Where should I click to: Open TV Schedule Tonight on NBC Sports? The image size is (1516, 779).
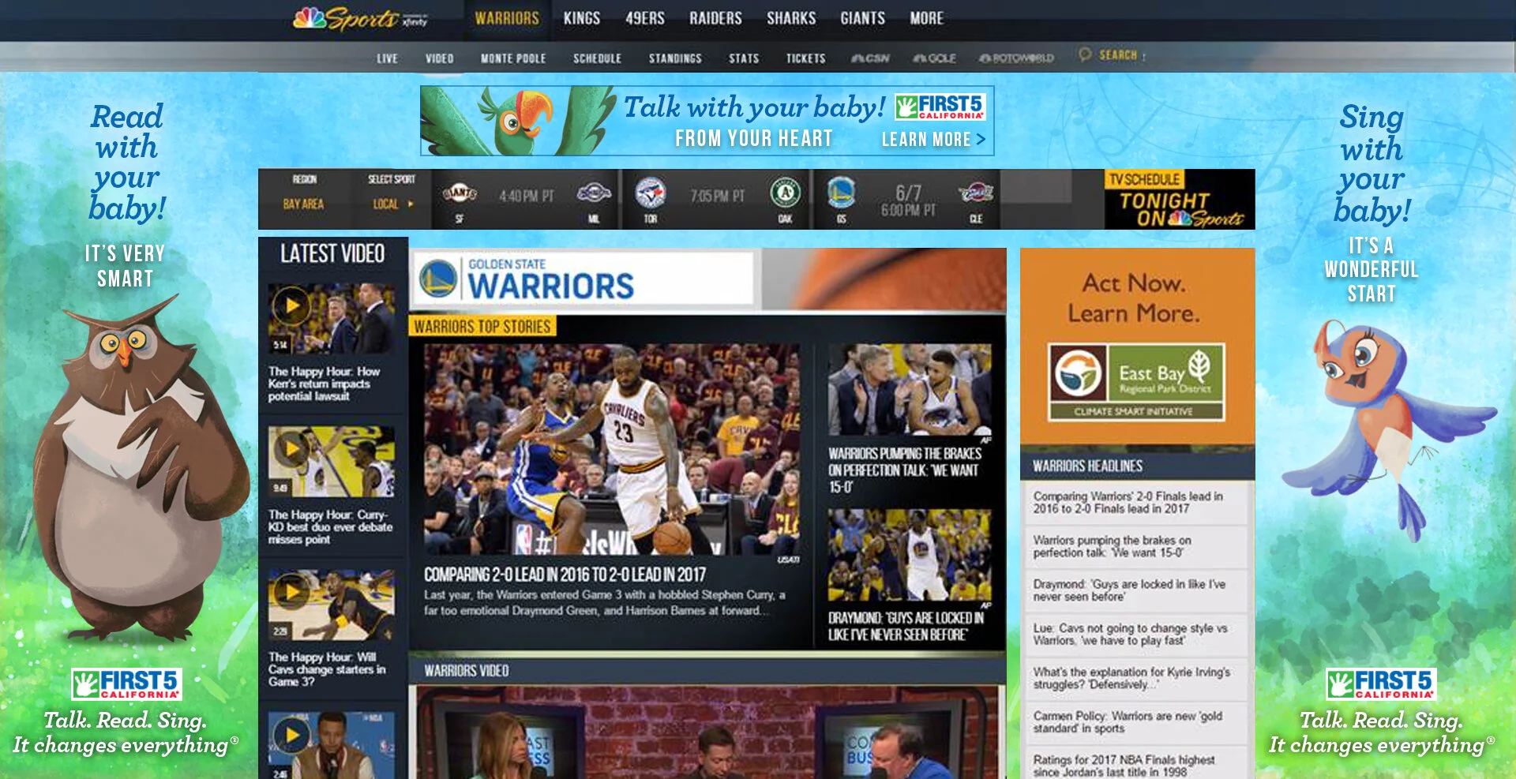coord(1180,200)
